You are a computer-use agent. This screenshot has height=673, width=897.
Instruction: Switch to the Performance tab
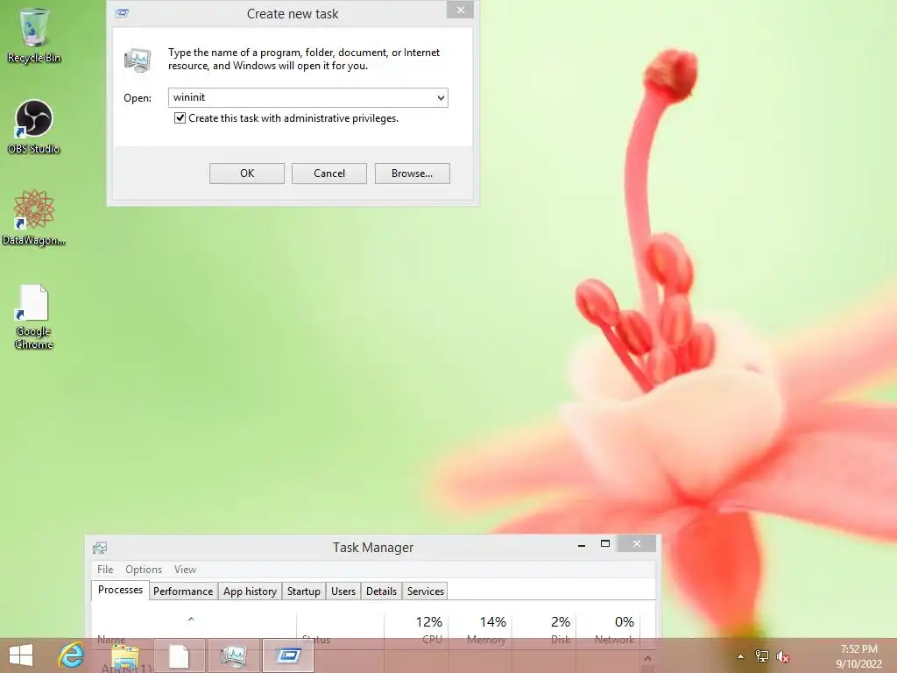183,592
